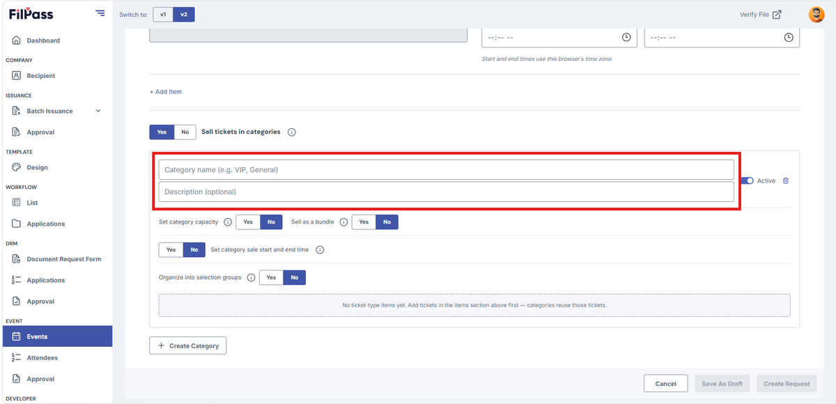Viewport: 836px width, 404px height.
Task: Select Yes for Organize into selection groups
Action: point(271,277)
